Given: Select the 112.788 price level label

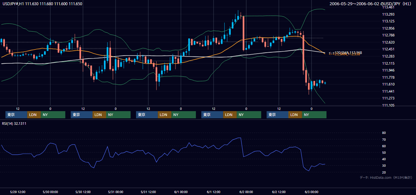Looking at the screenshot, I should [x=388, y=35].
